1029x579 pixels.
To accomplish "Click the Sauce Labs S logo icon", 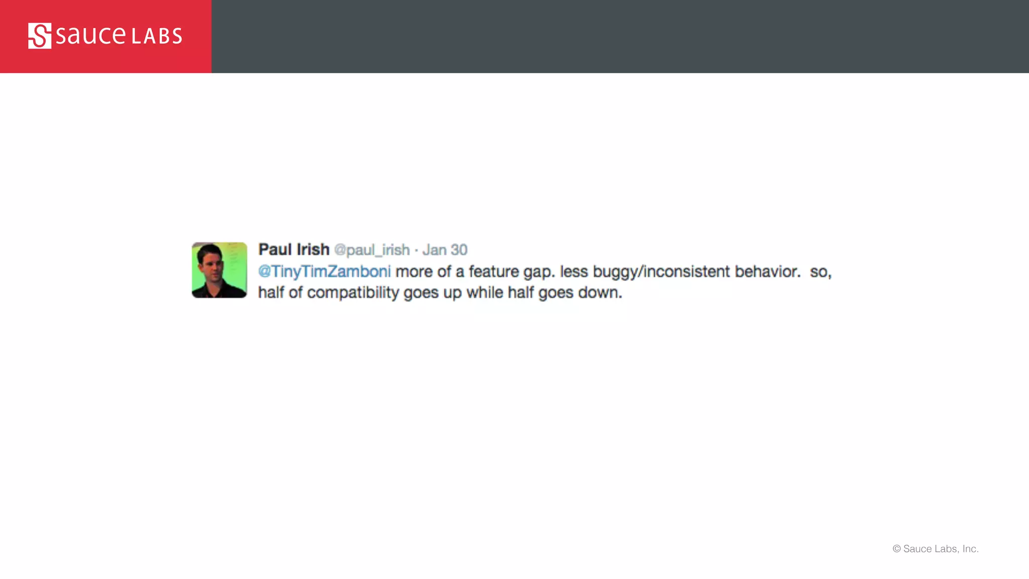I will 40,36.
